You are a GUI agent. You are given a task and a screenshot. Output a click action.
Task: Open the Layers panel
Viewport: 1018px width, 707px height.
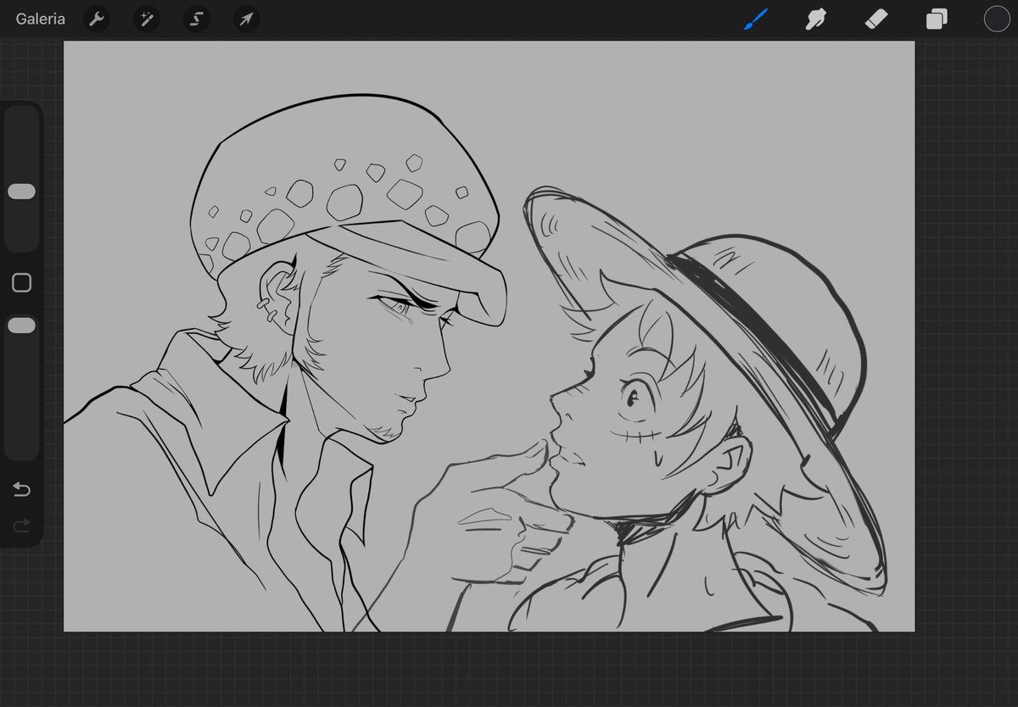[x=937, y=19]
